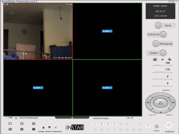
Task: Select the six-camera layout icon
Action: (10, 129)
